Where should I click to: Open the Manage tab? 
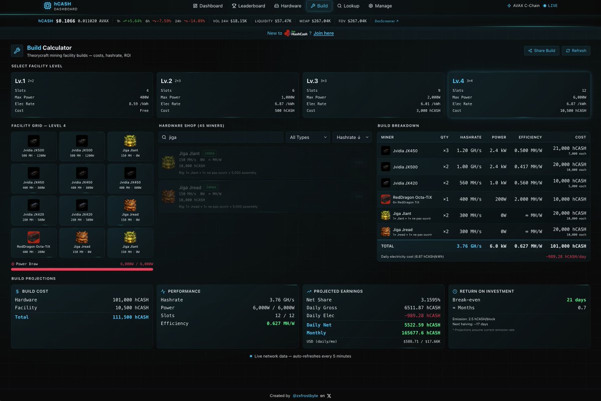tap(380, 6)
